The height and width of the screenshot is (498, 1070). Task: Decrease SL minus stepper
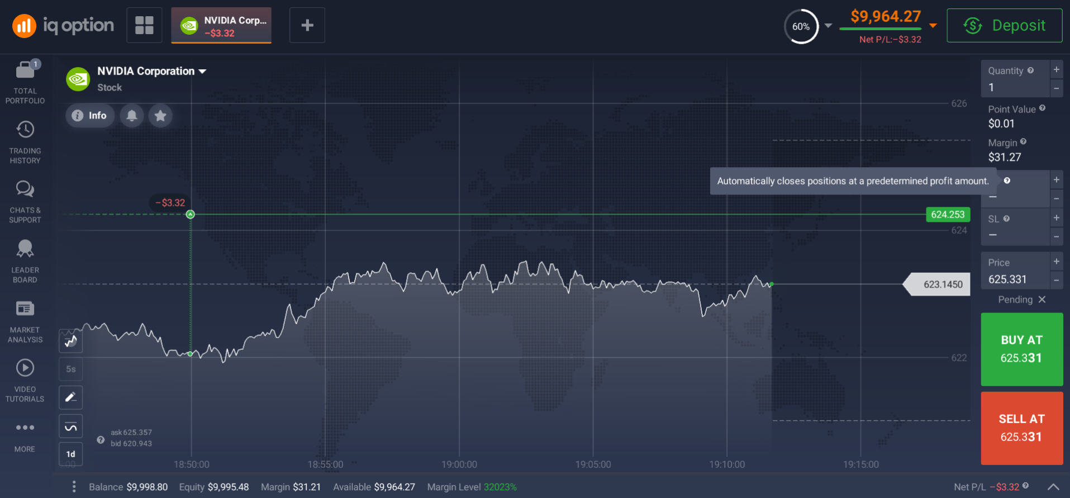(x=1057, y=236)
